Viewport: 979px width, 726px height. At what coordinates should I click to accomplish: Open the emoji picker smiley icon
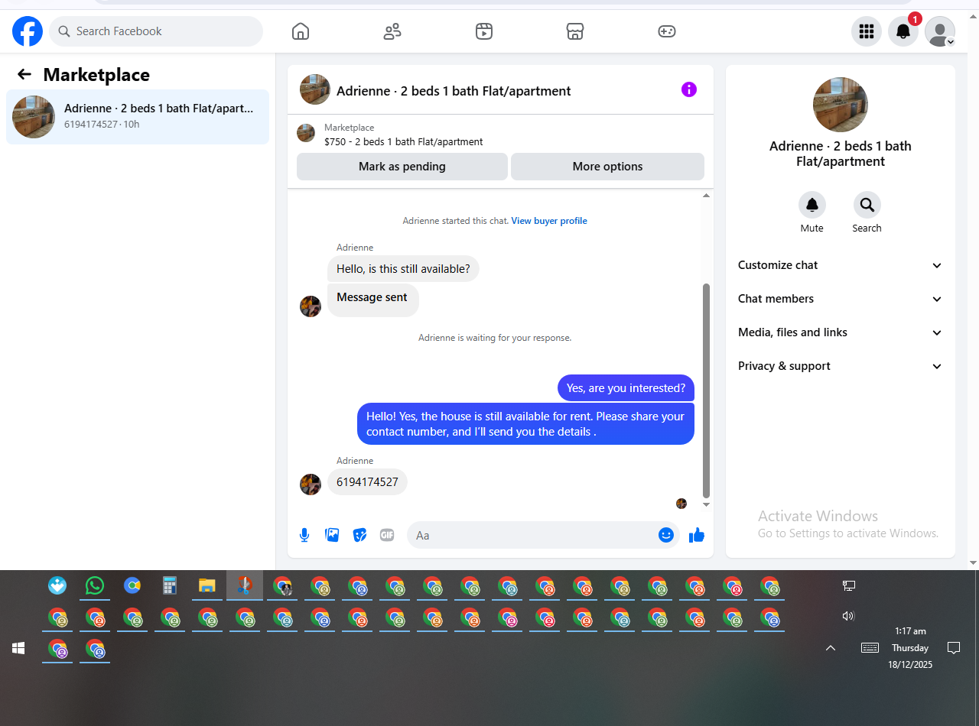[666, 535]
